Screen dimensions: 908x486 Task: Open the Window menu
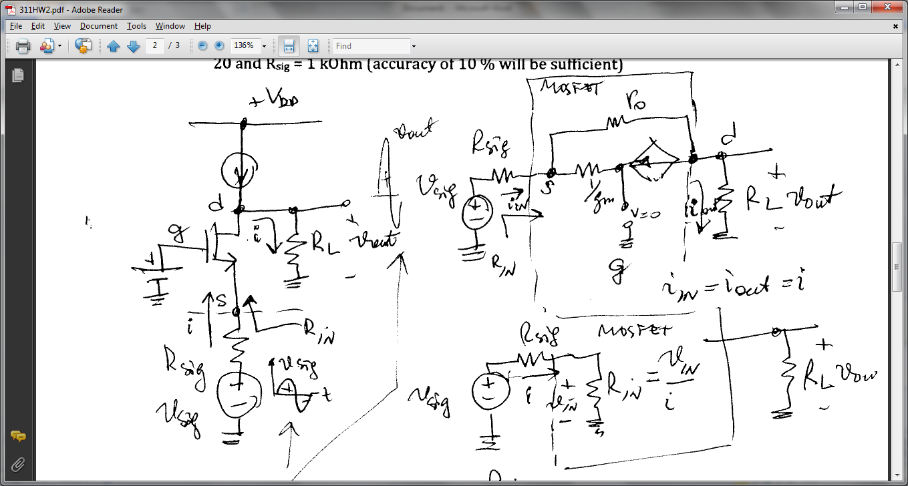(170, 26)
